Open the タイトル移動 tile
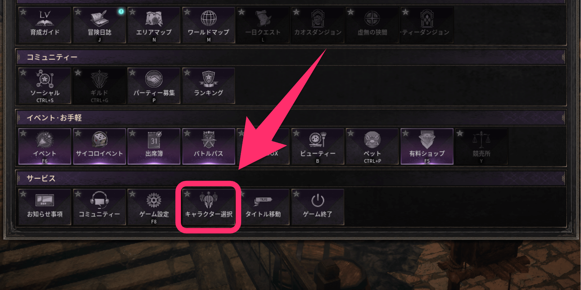The height and width of the screenshot is (290, 581). (263, 207)
